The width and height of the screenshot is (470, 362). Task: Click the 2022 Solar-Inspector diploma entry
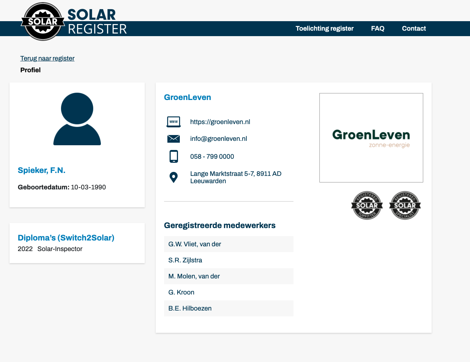pyautogui.click(x=50, y=249)
